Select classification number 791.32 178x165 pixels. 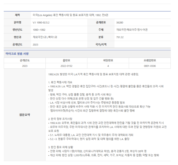tap(120, 37)
